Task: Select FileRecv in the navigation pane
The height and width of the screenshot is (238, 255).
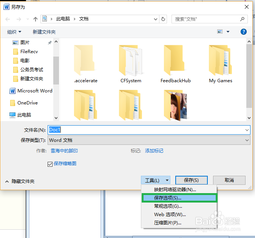Action: 25,52
